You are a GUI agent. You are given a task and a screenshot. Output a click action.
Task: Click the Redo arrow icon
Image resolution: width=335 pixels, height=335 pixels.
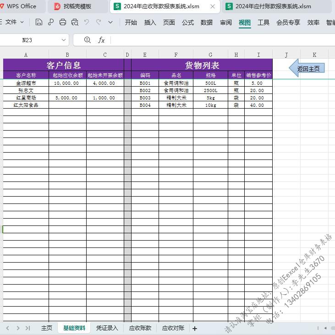point(99,22)
